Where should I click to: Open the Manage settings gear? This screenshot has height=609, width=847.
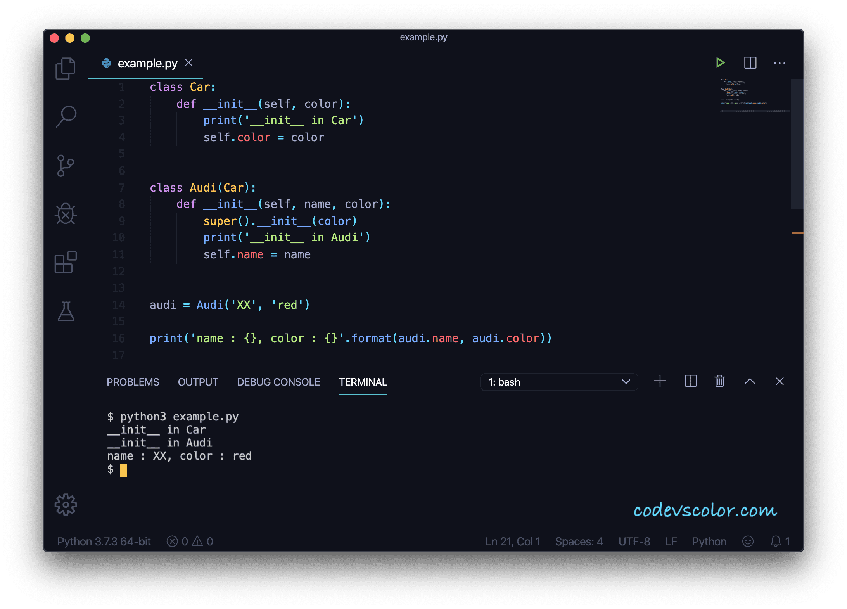66,505
